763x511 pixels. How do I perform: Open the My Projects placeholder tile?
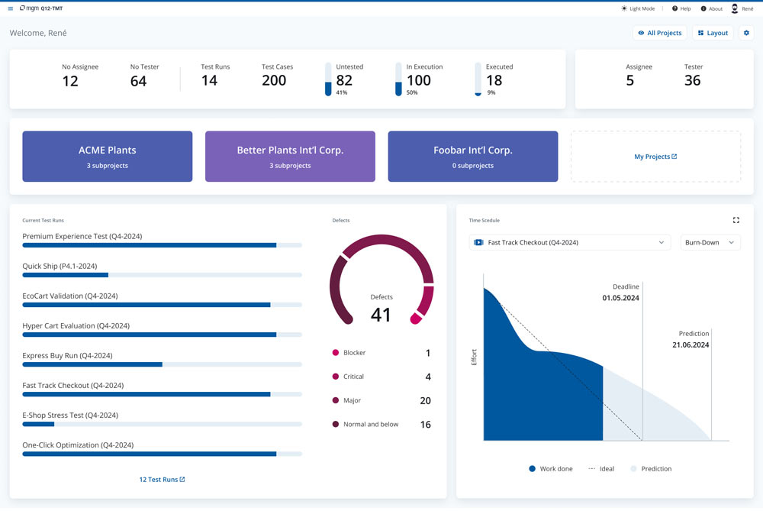[655, 157]
